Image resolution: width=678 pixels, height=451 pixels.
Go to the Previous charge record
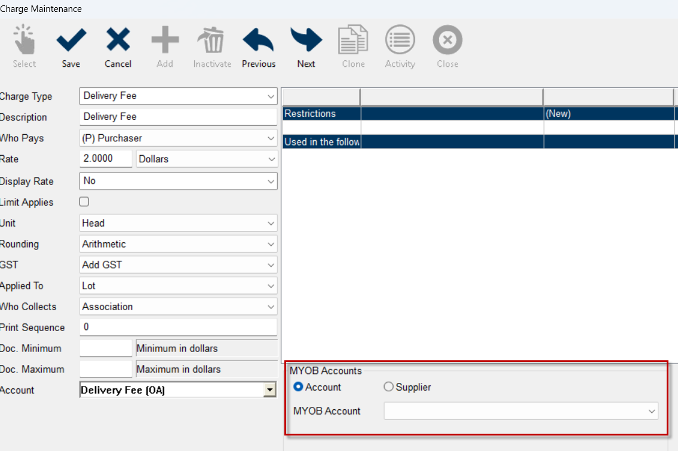[x=258, y=42]
